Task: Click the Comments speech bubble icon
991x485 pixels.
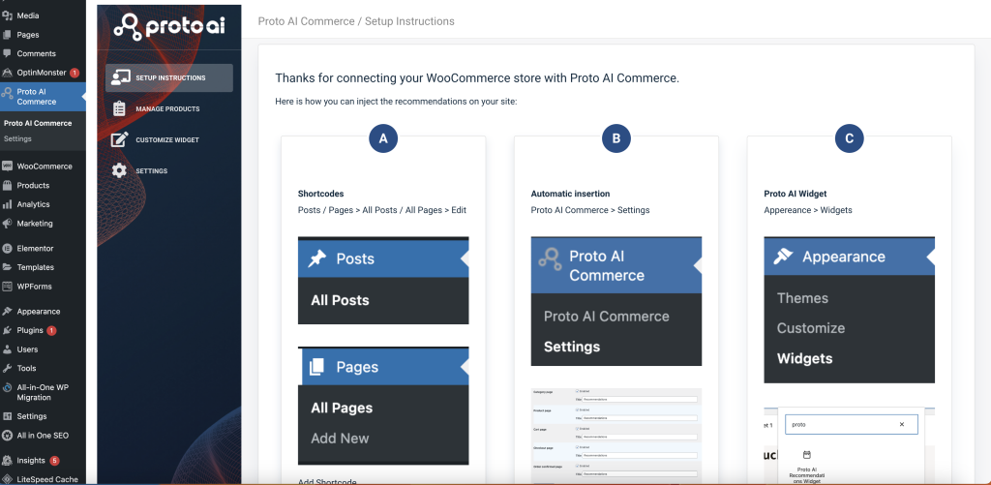Action: (7, 54)
